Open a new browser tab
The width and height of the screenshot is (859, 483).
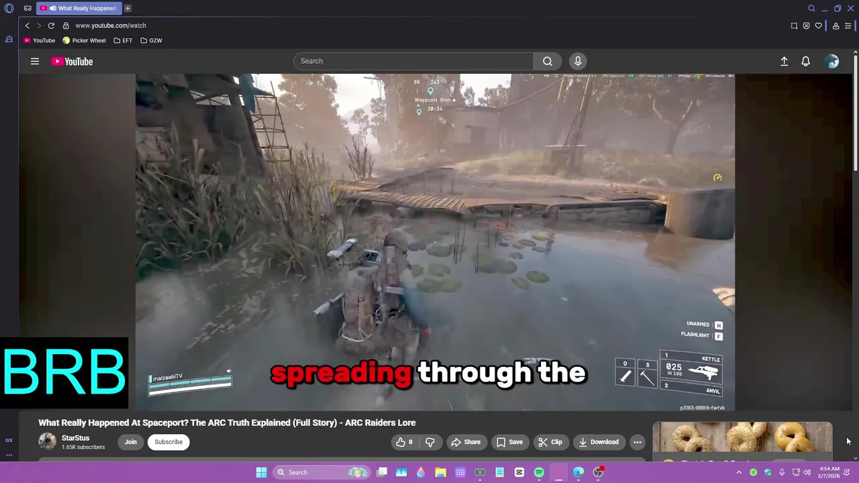[x=128, y=8]
